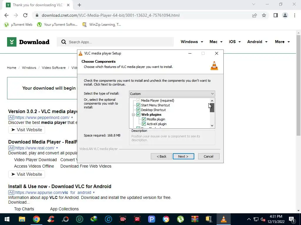The width and height of the screenshot is (301, 225).
Task: Click the Next button in VLC setup
Action: 183,156
